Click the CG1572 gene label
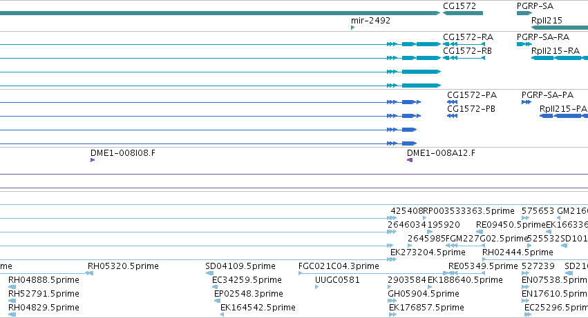The width and height of the screenshot is (588, 318). (459, 6)
